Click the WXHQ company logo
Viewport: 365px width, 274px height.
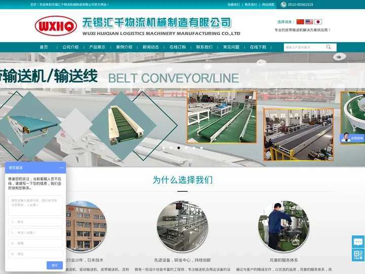pos(56,26)
